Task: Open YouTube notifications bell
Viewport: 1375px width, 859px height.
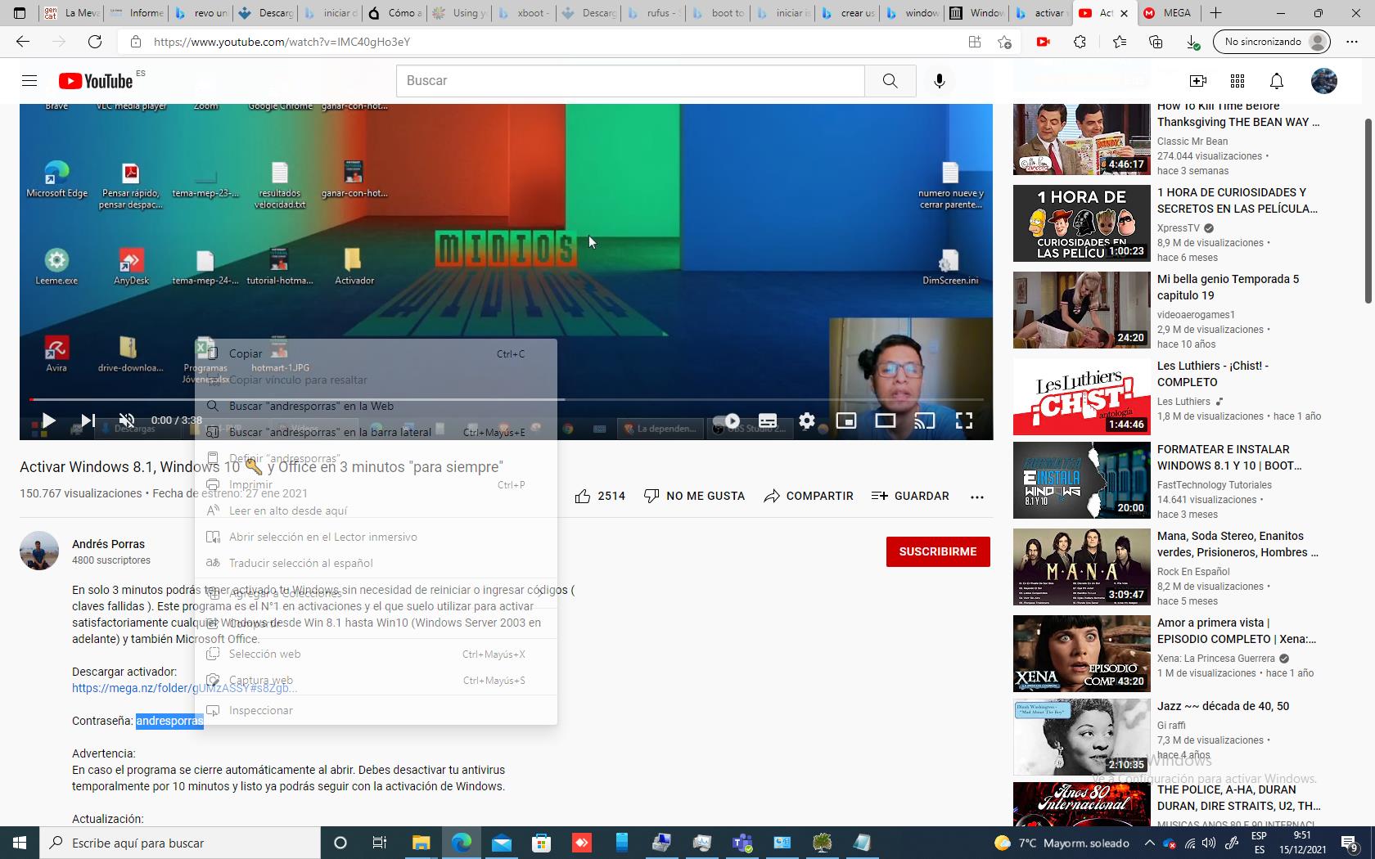Action: 1276,81
